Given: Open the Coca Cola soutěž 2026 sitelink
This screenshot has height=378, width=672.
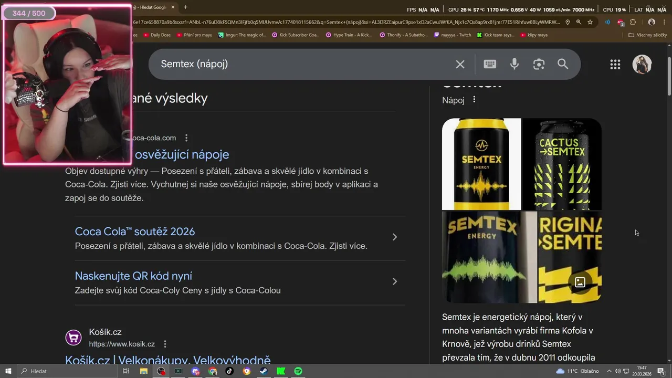Looking at the screenshot, I should [135, 232].
